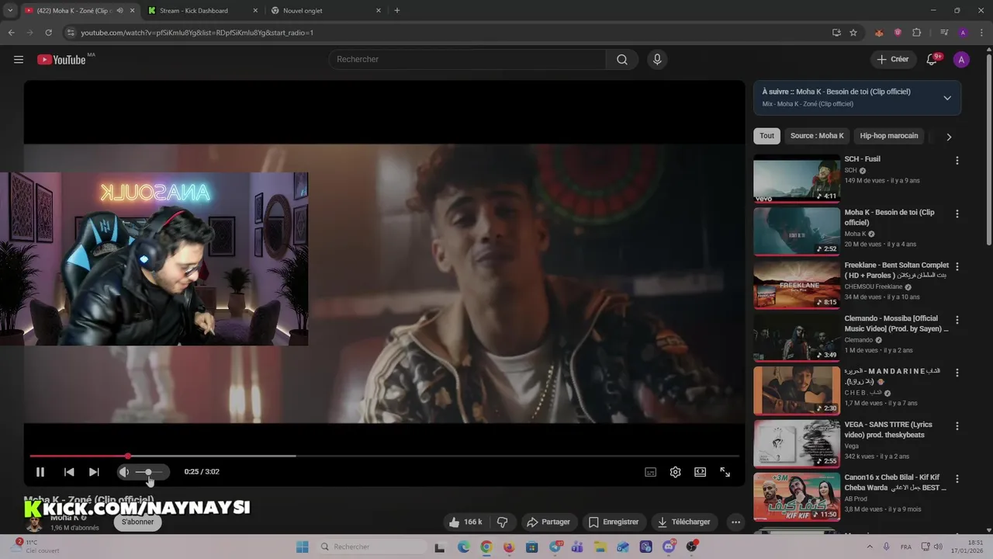Like the video with 166 k
The width and height of the screenshot is (993, 559).
tap(465, 523)
